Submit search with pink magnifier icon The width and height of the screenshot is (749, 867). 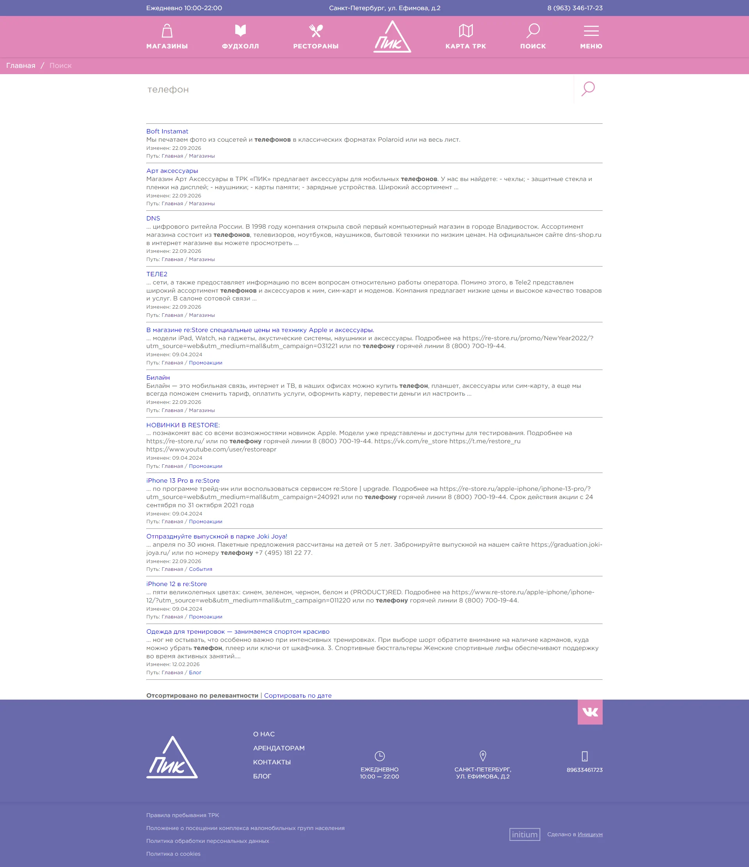click(x=588, y=89)
